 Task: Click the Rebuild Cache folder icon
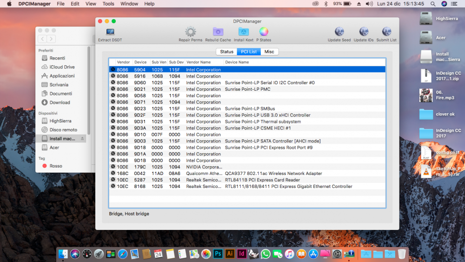pos(218,32)
